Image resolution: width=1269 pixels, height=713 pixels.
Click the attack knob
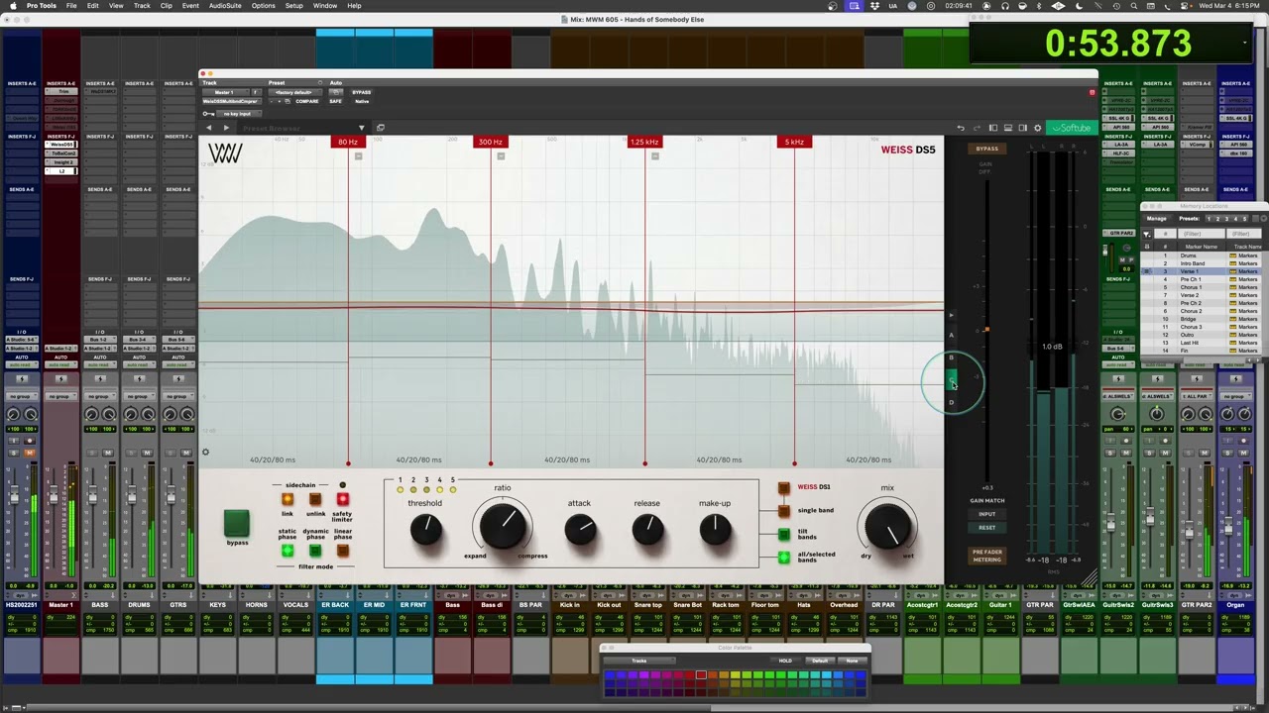coord(581,529)
